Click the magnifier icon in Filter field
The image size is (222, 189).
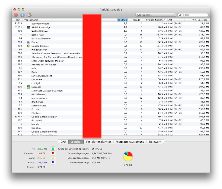180,15
